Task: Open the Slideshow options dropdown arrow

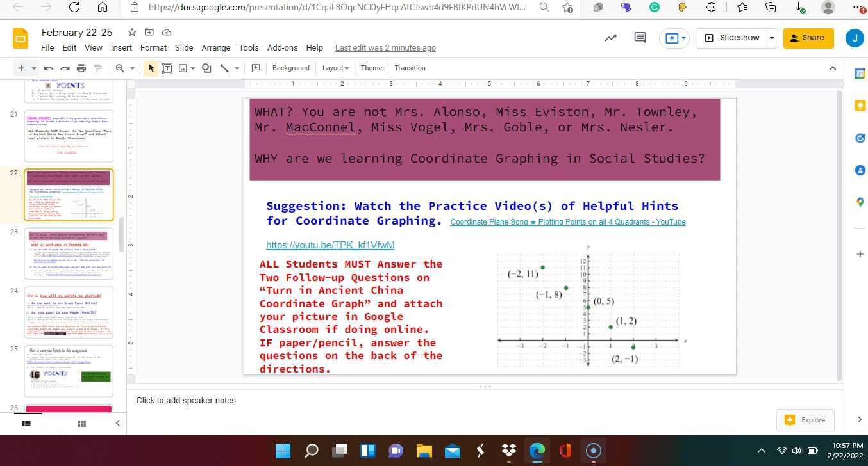Action: [x=772, y=37]
